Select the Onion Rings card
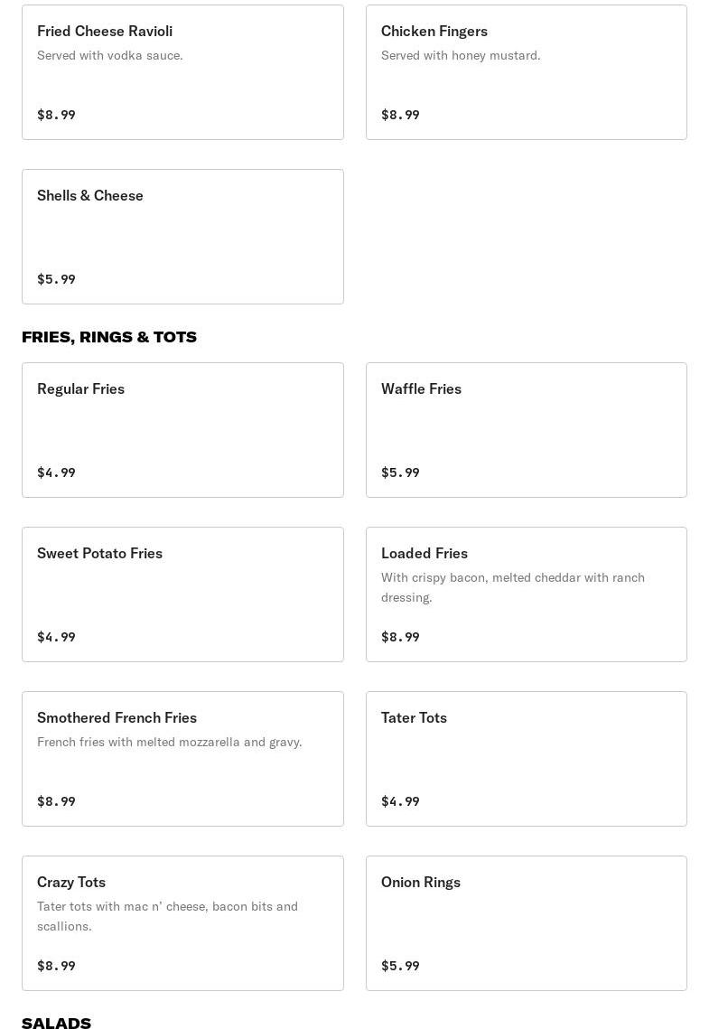The height and width of the screenshot is (1029, 709). click(526, 923)
